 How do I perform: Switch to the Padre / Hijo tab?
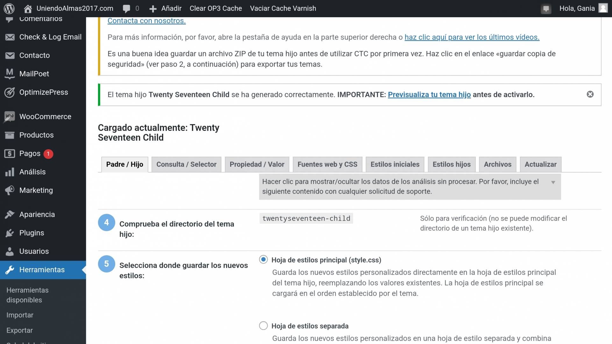pos(125,164)
